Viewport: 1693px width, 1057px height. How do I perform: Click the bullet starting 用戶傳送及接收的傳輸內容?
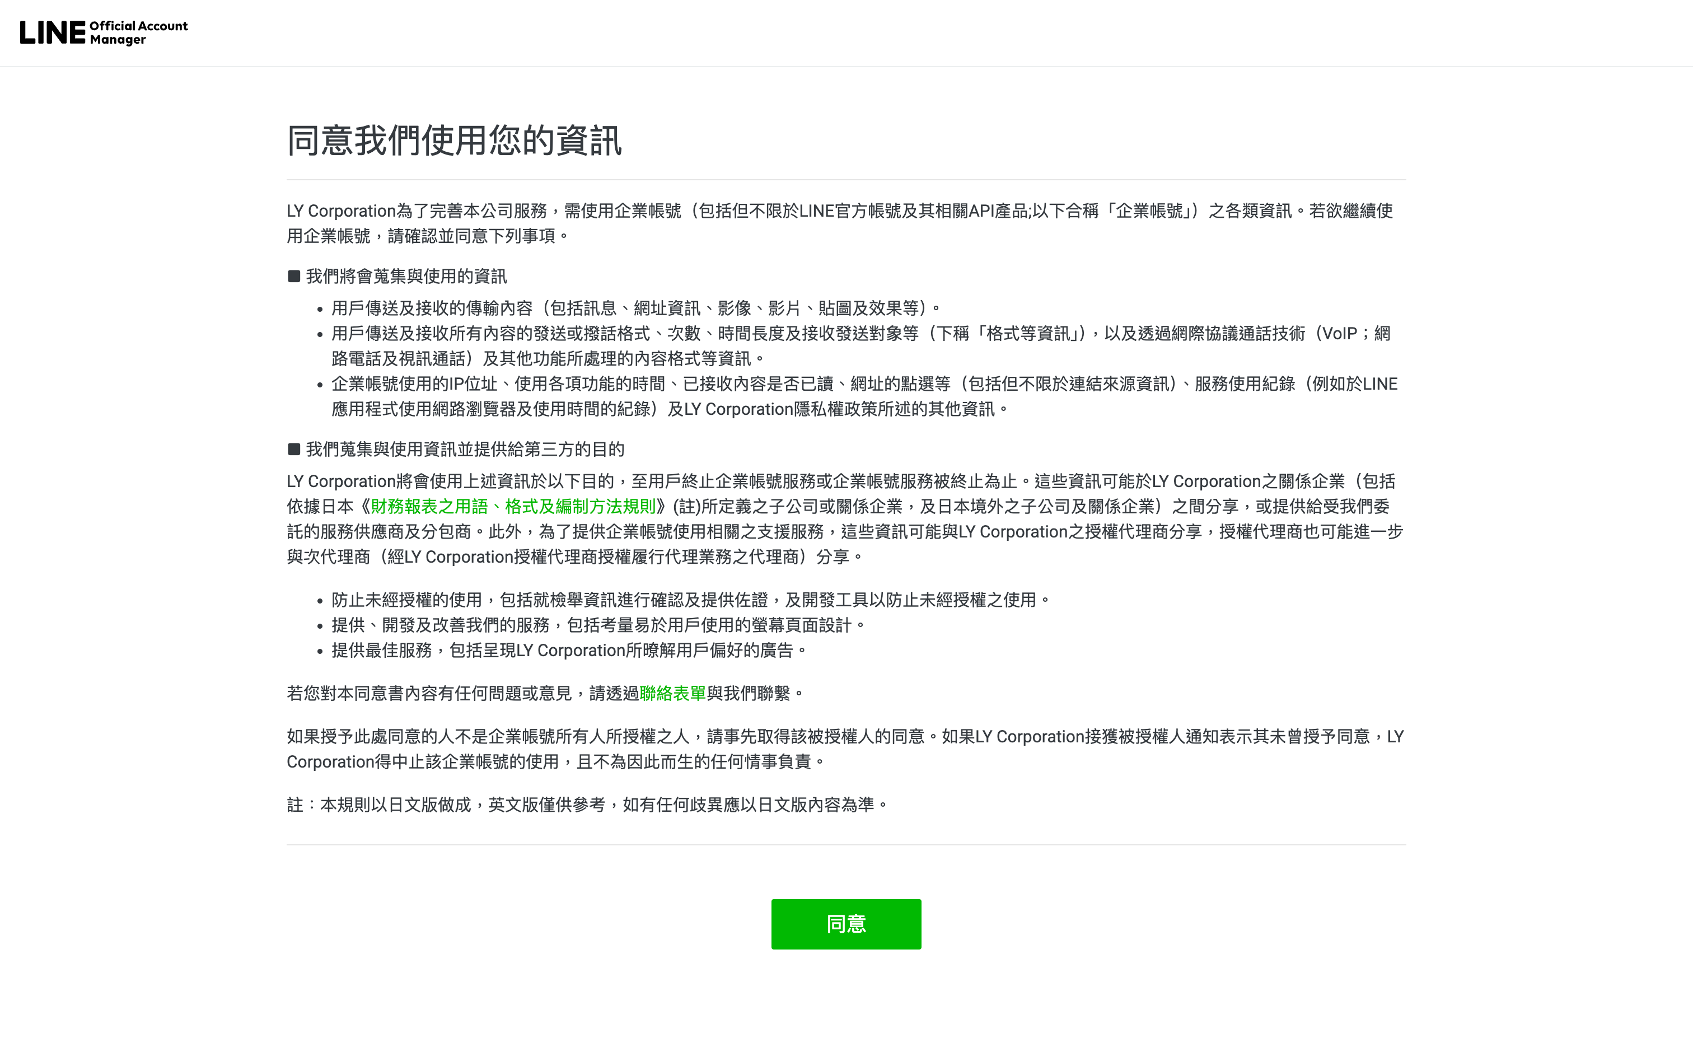(635, 307)
